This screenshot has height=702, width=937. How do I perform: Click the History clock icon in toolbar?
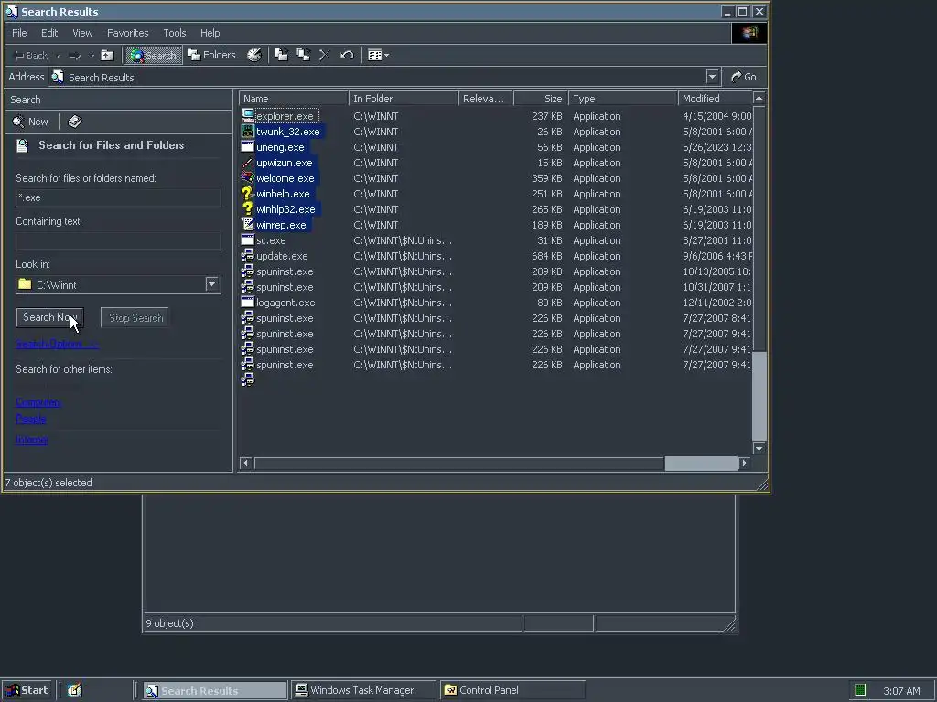[254, 55]
